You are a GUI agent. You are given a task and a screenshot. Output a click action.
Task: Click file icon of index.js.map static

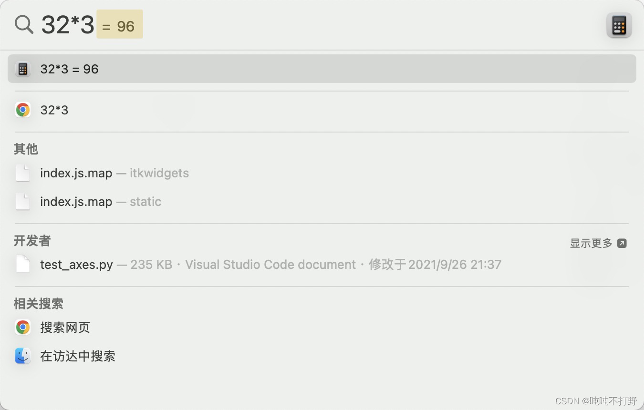tap(23, 202)
